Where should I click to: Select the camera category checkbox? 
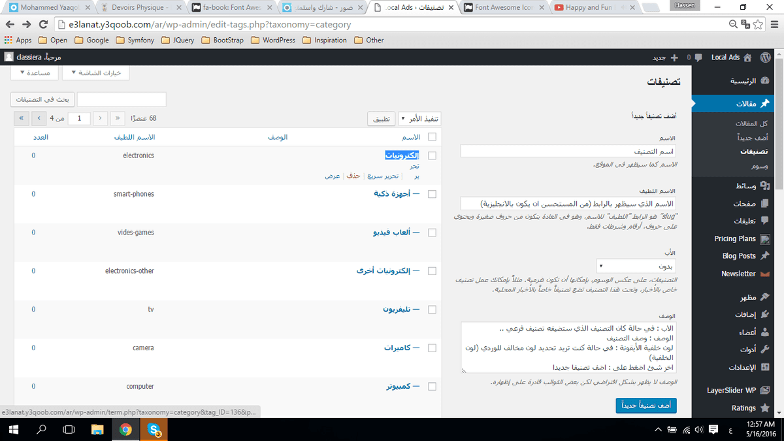point(432,348)
